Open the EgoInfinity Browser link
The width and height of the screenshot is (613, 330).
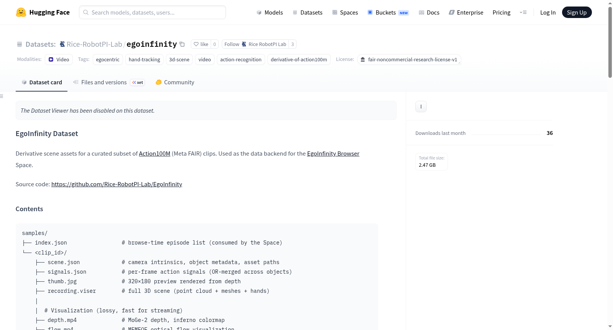tap(333, 154)
